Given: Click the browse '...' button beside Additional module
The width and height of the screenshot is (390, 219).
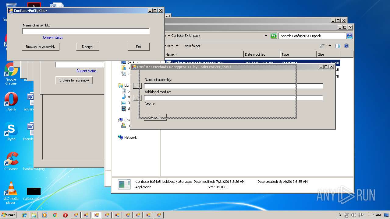Looking at the screenshot, I should point(137,98).
